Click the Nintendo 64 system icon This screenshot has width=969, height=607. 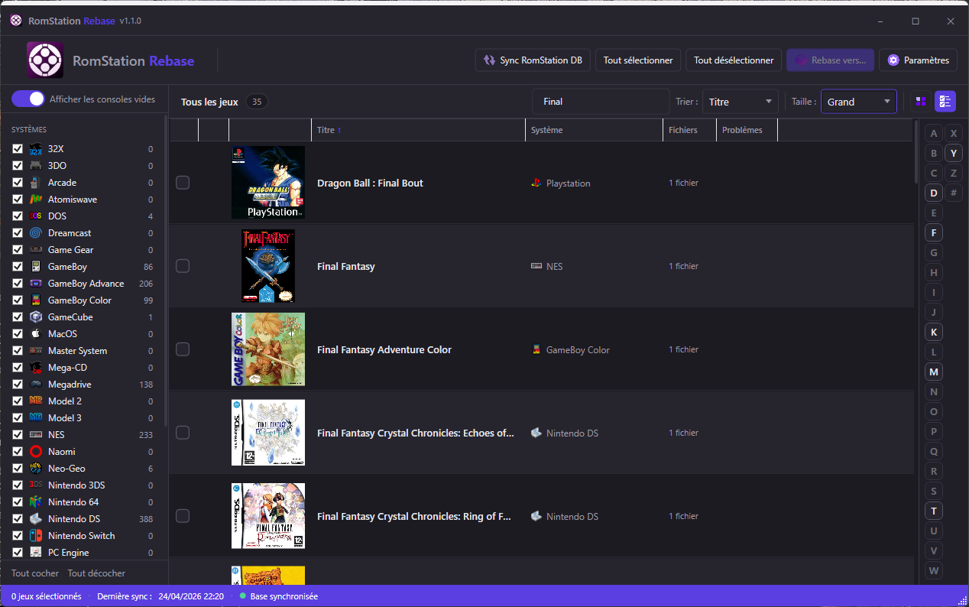(36, 502)
